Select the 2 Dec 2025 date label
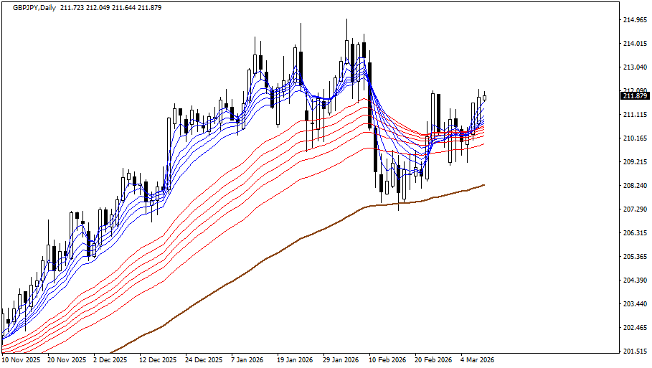Viewport: 652px width, 368px height. pyautogui.click(x=110, y=359)
